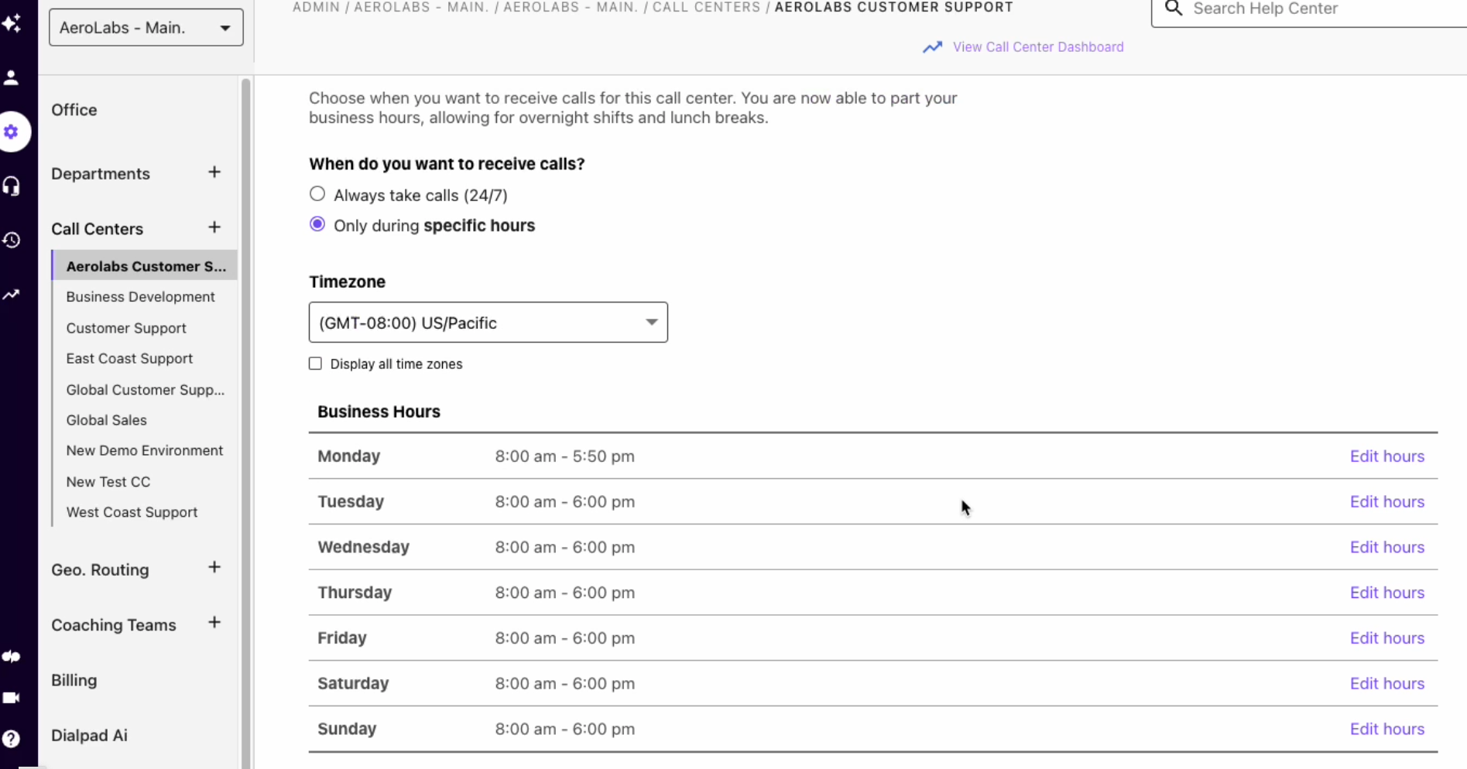1467x769 pixels.
Task: Open Office settings in sidebar
Action: pos(74,110)
